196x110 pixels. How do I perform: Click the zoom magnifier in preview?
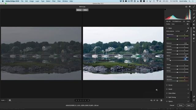[x=156, y=90]
